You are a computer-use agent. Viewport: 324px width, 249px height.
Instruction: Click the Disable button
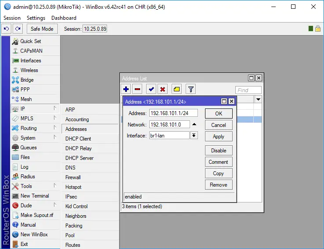(x=219, y=151)
